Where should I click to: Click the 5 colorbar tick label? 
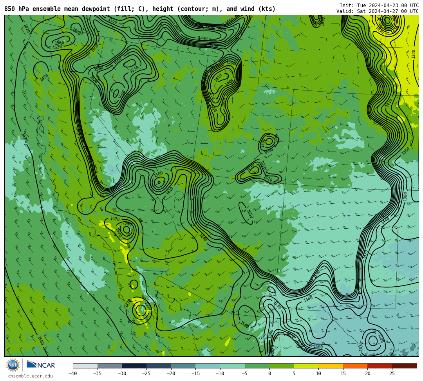294,374
